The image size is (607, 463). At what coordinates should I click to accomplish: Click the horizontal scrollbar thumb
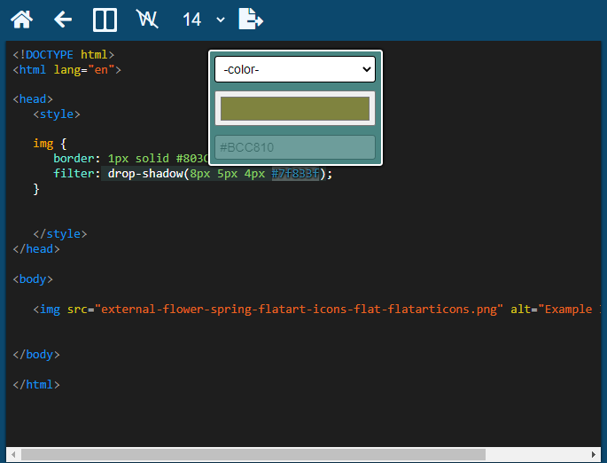pyautogui.click(x=253, y=454)
